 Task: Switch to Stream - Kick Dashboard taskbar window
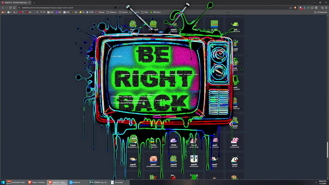click(x=37, y=182)
